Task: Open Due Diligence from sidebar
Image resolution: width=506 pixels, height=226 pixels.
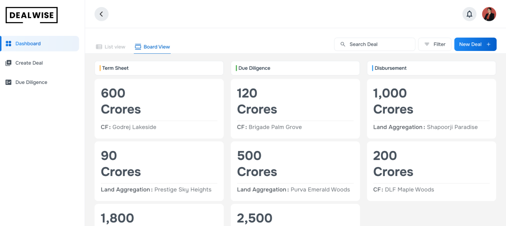Action: [31, 82]
